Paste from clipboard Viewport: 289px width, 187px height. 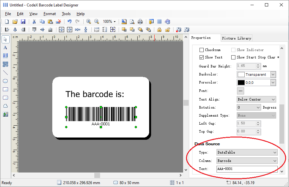50,22
